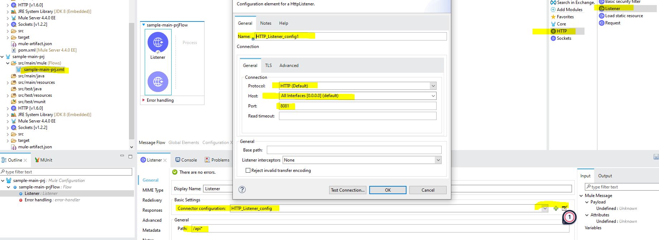This screenshot has width=659, height=240.
Task: Select the HTTP palette category
Action: (562, 31)
